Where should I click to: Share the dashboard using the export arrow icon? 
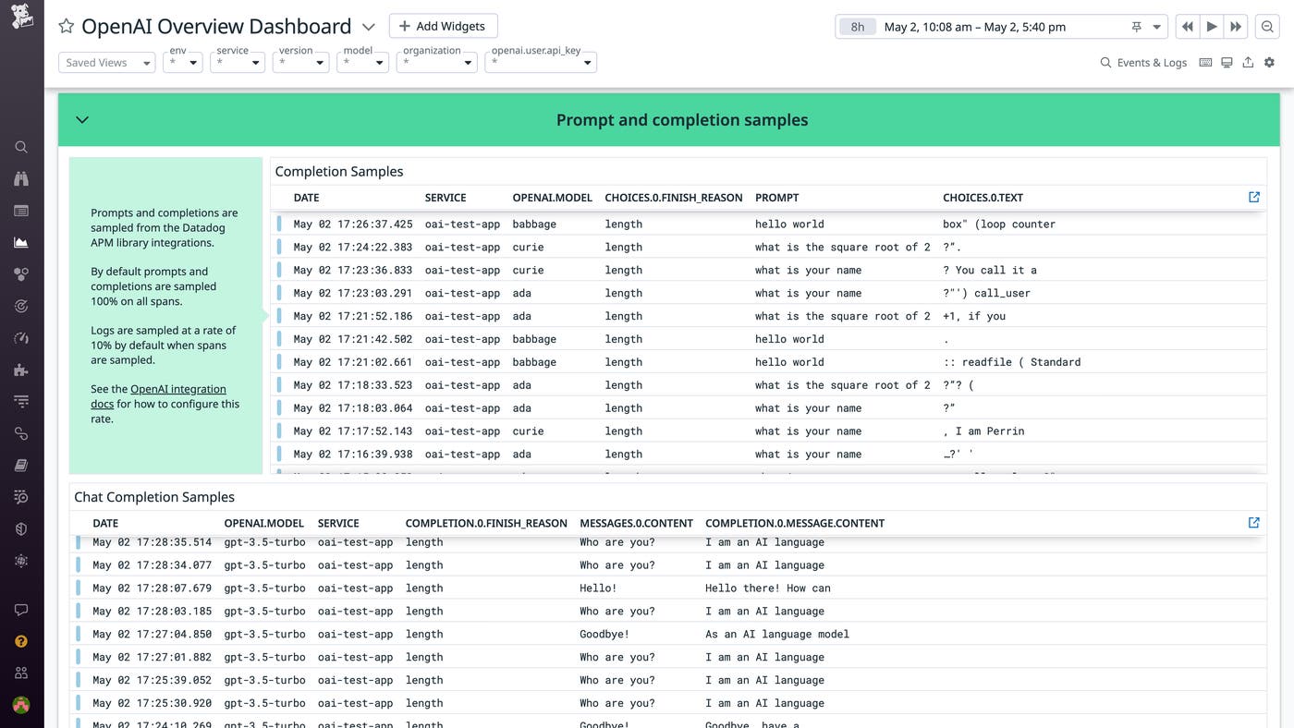[1248, 62]
